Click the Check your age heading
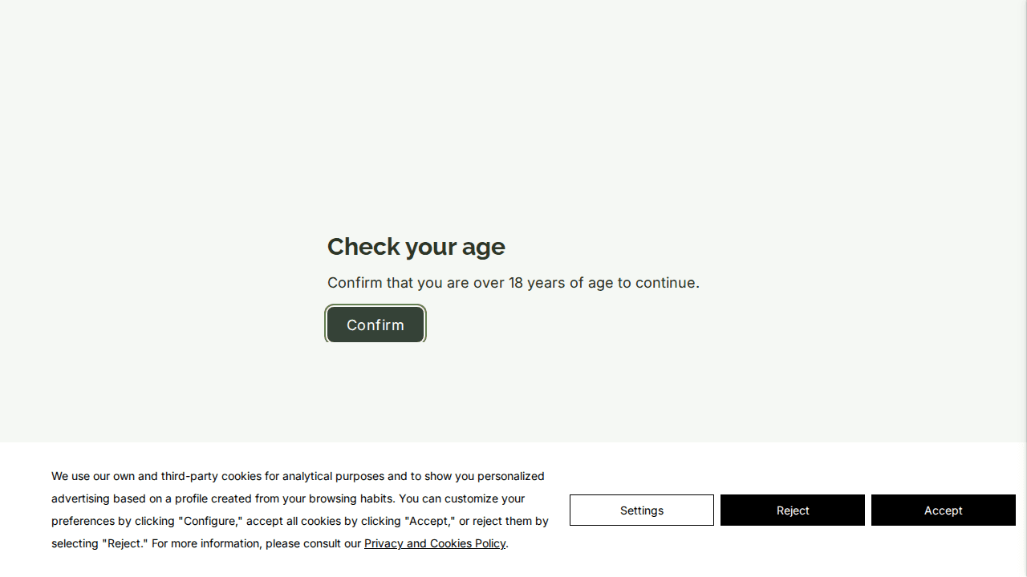This screenshot has height=577, width=1027. [x=416, y=246]
